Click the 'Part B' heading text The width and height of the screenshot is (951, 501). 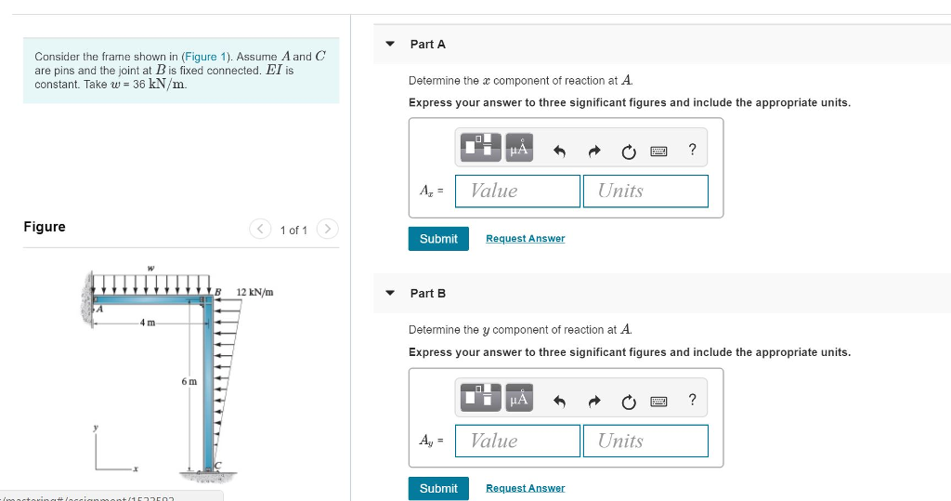(x=427, y=294)
